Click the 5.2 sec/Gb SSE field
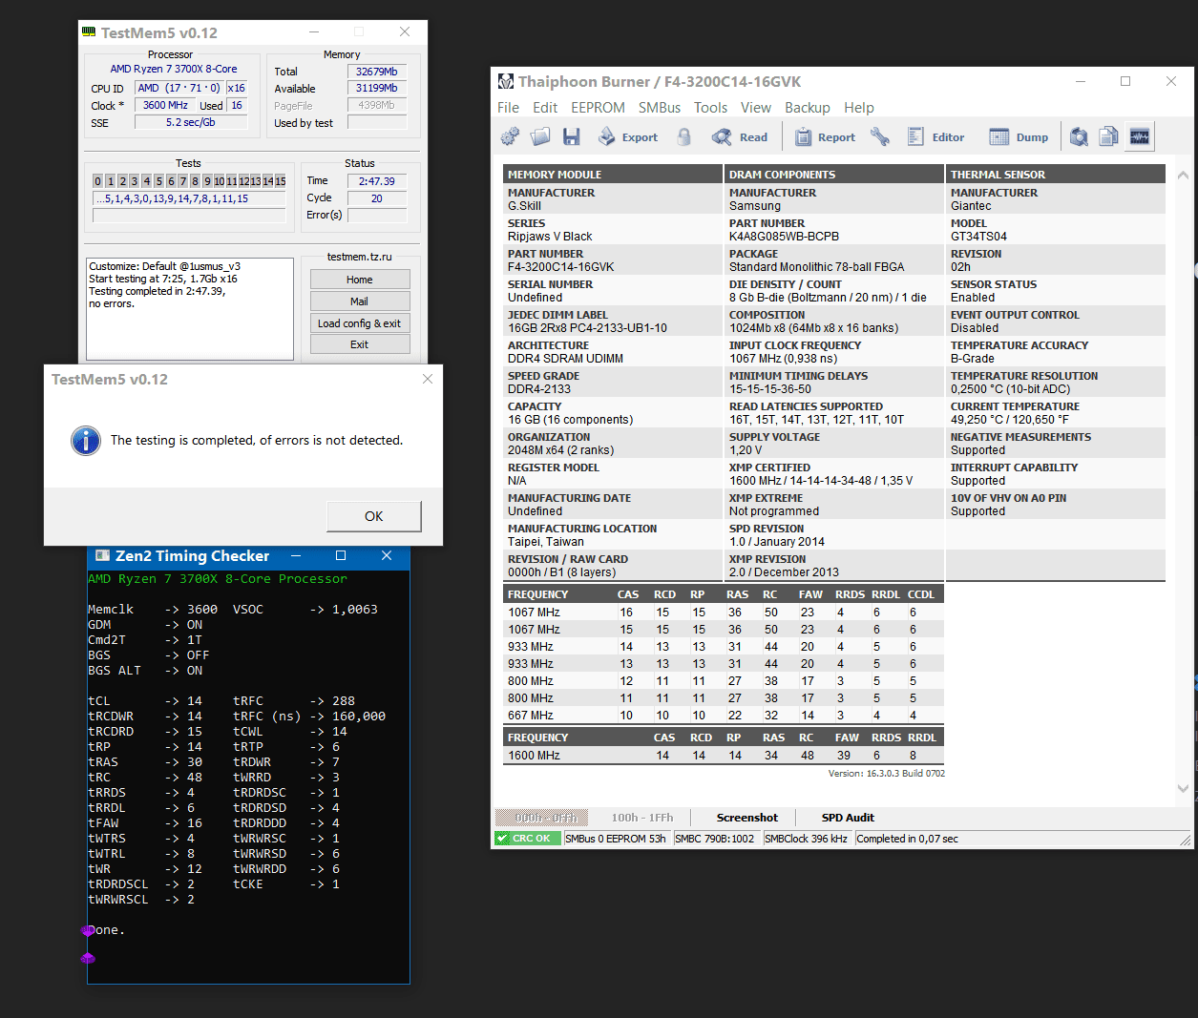The image size is (1198, 1018). tap(191, 122)
